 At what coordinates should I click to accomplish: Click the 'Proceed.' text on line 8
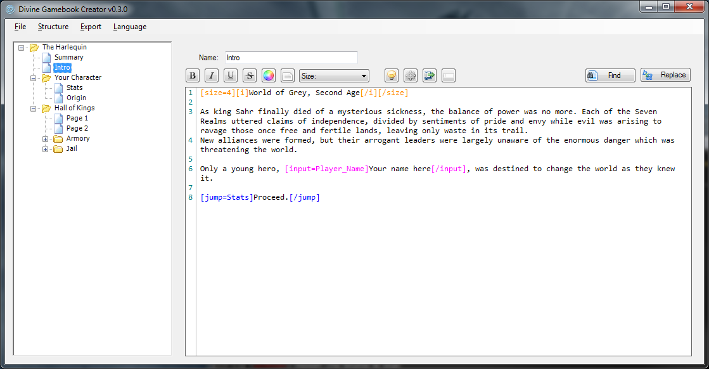pyautogui.click(x=271, y=197)
